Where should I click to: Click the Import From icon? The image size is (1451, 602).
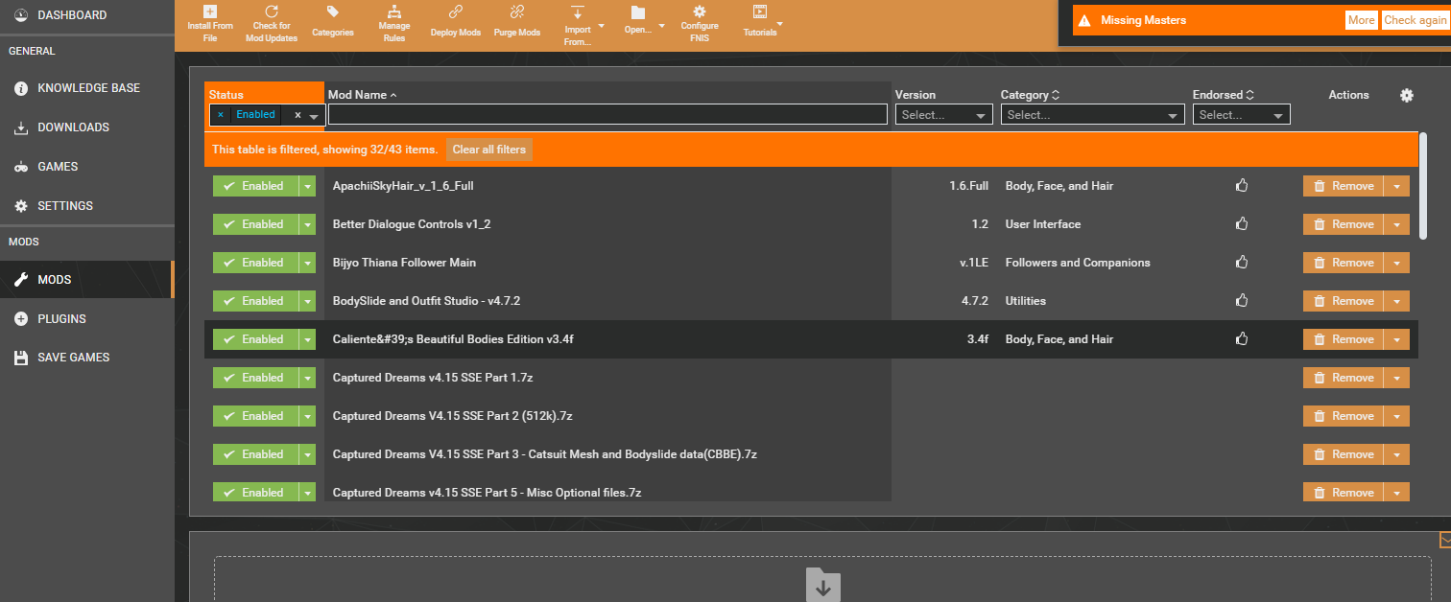(x=577, y=12)
